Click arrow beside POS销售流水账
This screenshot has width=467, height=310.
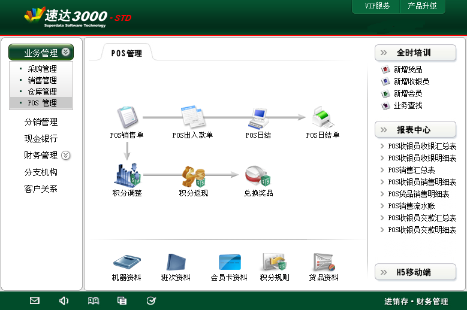(382, 206)
